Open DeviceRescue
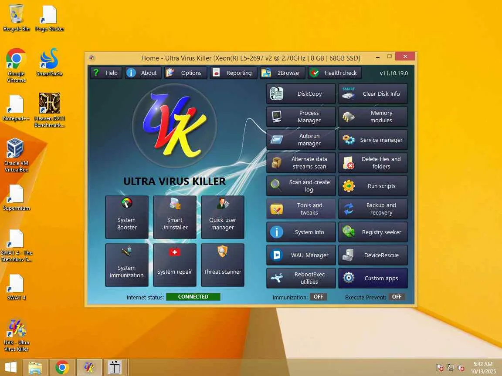 (x=373, y=255)
